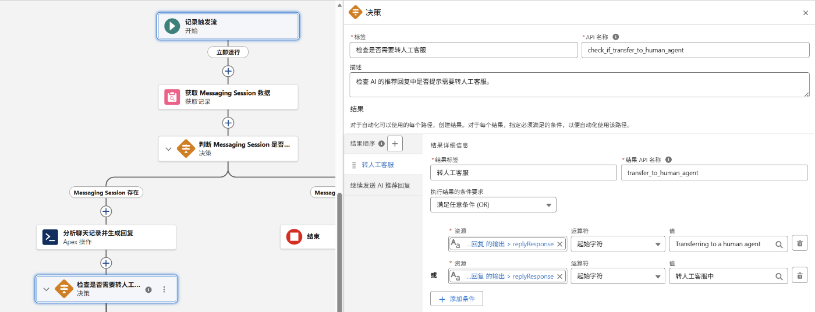Collapse the 判断 Messaging Session decision node chevron

pos(168,149)
